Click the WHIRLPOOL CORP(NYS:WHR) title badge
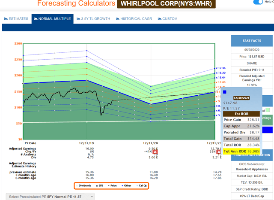Screen dimensions: 274x200 point(167,4)
